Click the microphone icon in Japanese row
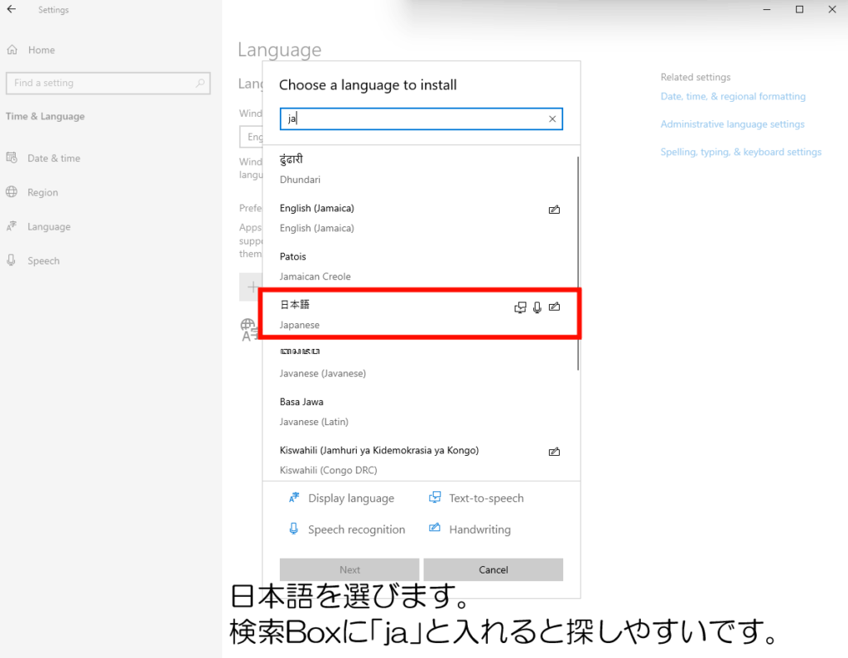The height and width of the screenshot is (658, 848). 537,307
